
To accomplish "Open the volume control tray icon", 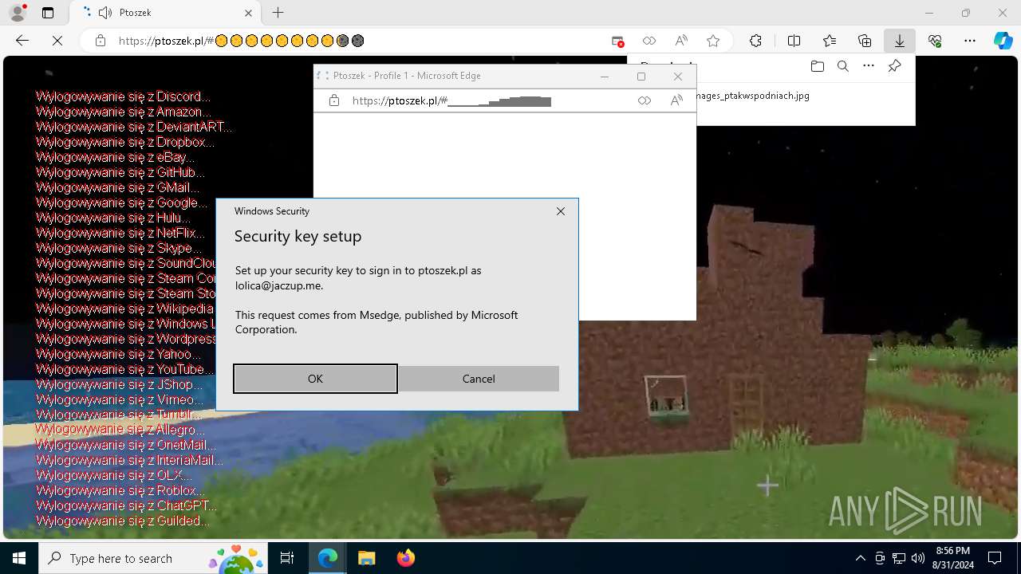I will (917, 558).
